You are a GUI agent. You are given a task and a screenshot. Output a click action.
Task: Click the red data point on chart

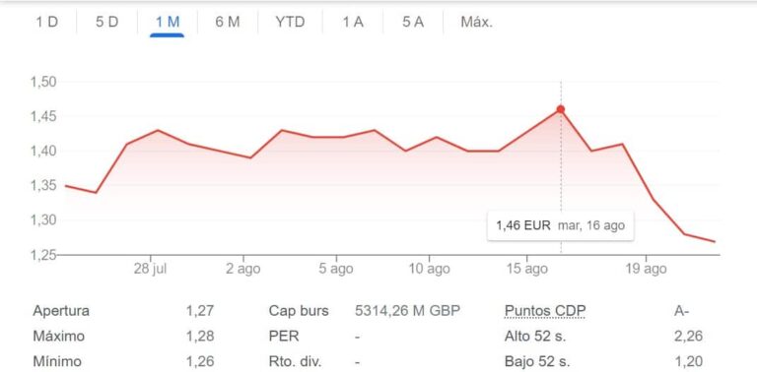coord(561,109)
